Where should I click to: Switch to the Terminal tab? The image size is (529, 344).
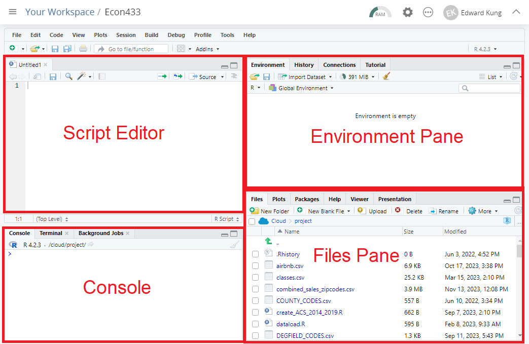[51, 233]
